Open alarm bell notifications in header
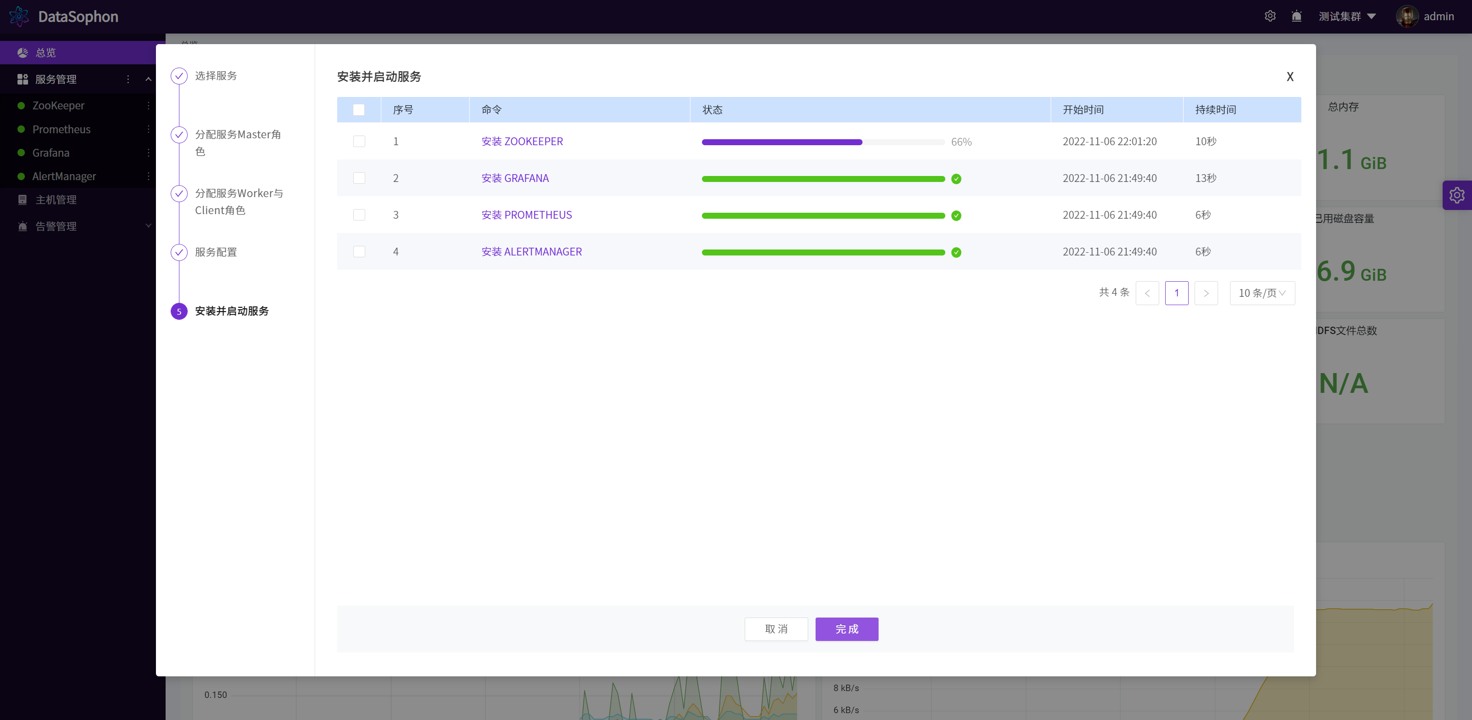The height and width of the screenshot is (720, 1472). pos(1297,16)
